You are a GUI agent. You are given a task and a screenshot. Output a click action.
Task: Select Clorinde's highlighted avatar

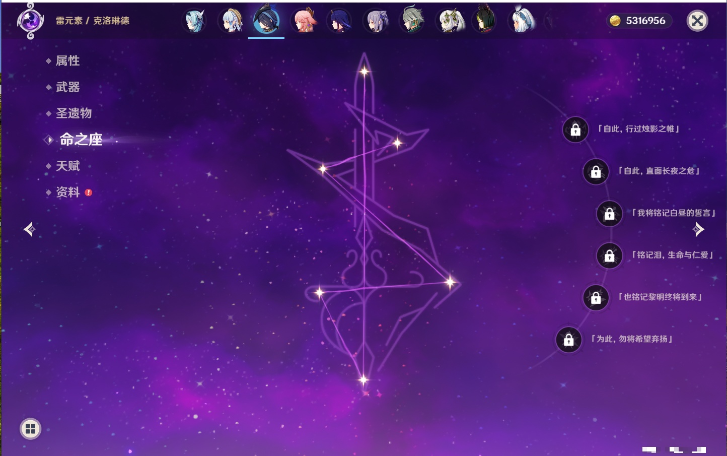click(x=266, y=20)
